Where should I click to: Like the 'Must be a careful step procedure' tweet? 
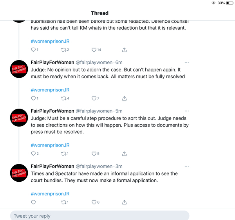[94, 154]
